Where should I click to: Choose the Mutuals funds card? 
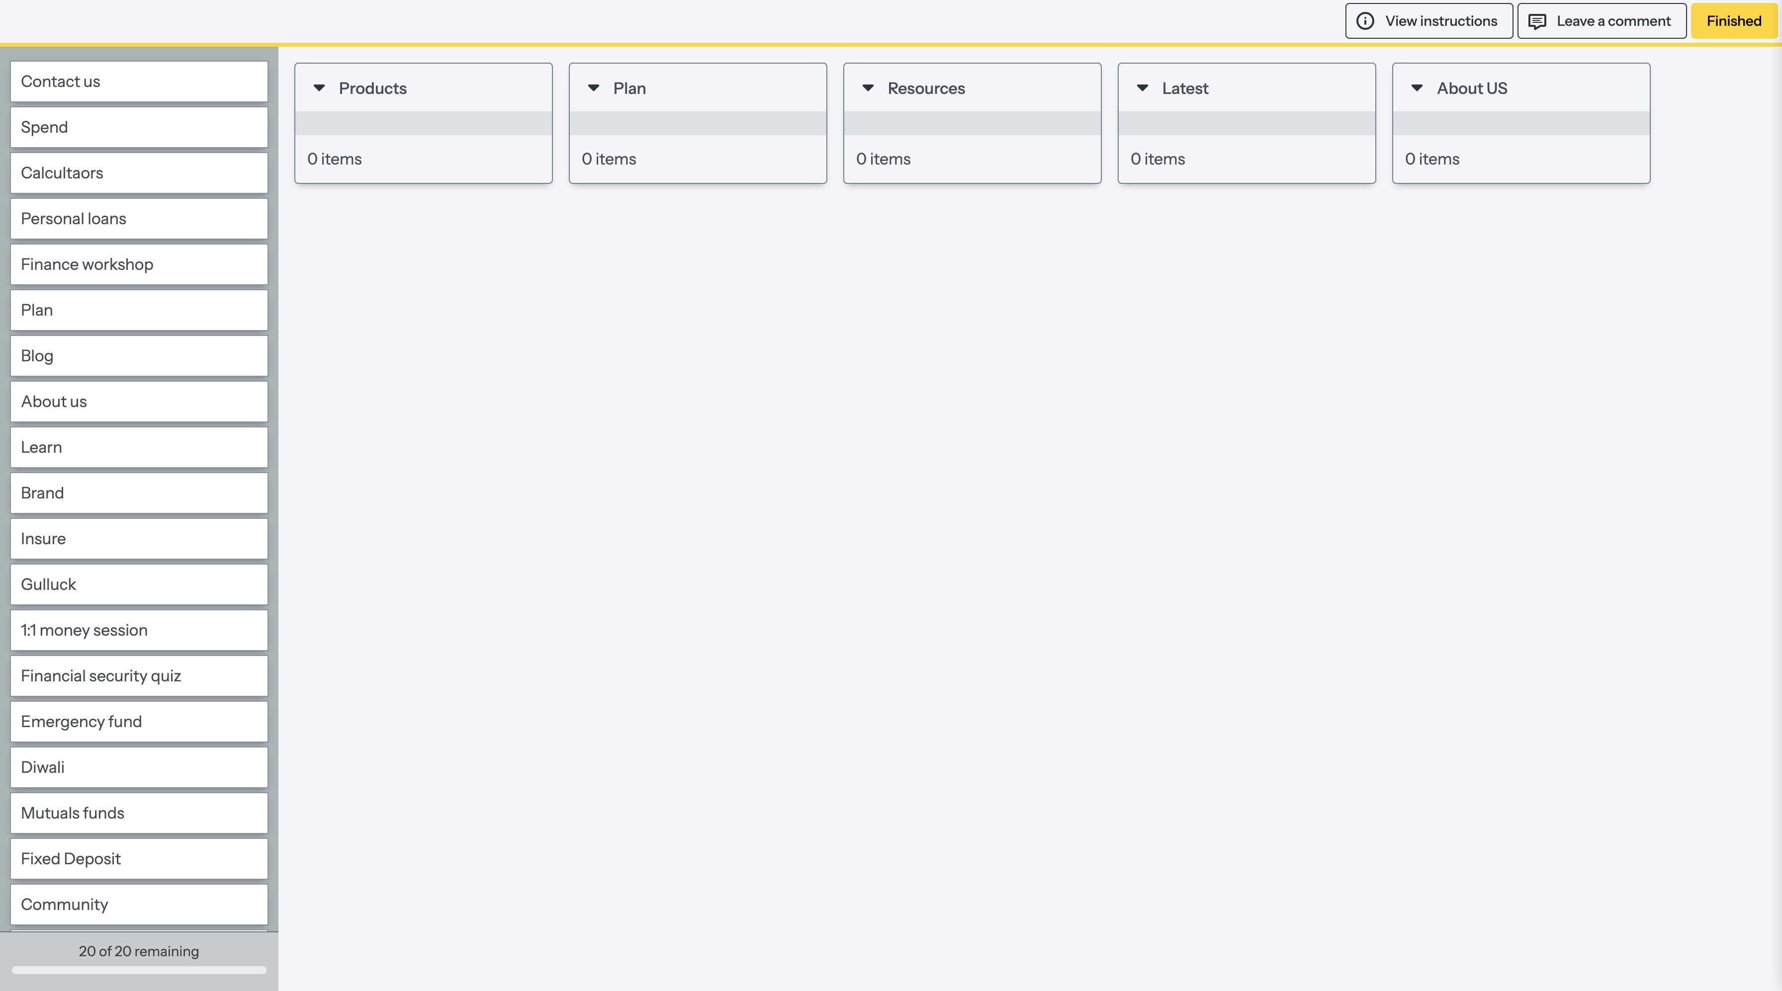[138, 813]
